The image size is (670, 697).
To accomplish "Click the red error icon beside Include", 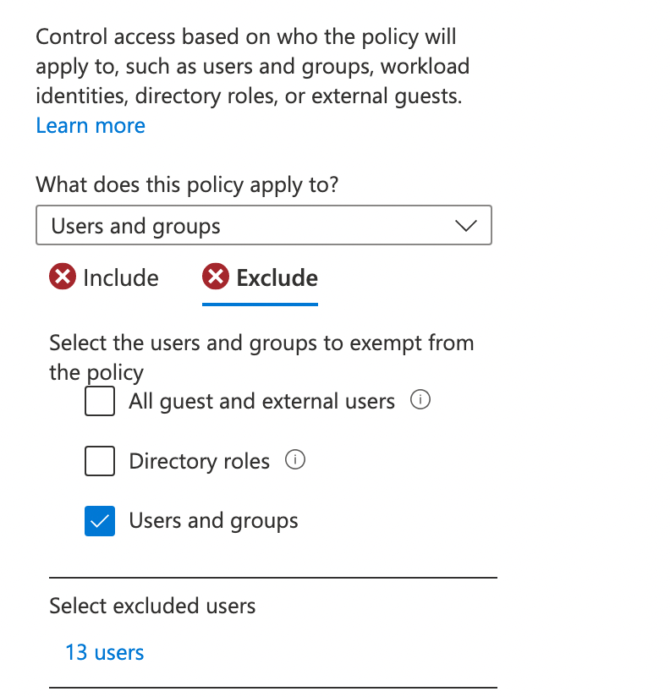I will (x=62, y=277).
